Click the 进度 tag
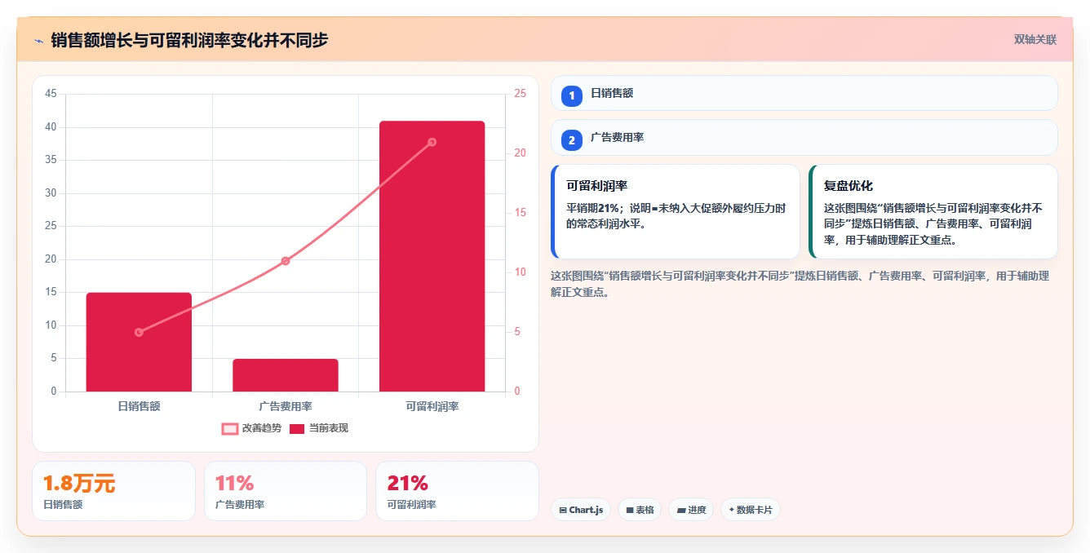Screen dimensions: 1090x553 click(x=691, y=510)
